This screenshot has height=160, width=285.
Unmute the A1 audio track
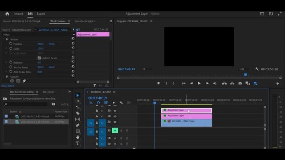[115, 130]
